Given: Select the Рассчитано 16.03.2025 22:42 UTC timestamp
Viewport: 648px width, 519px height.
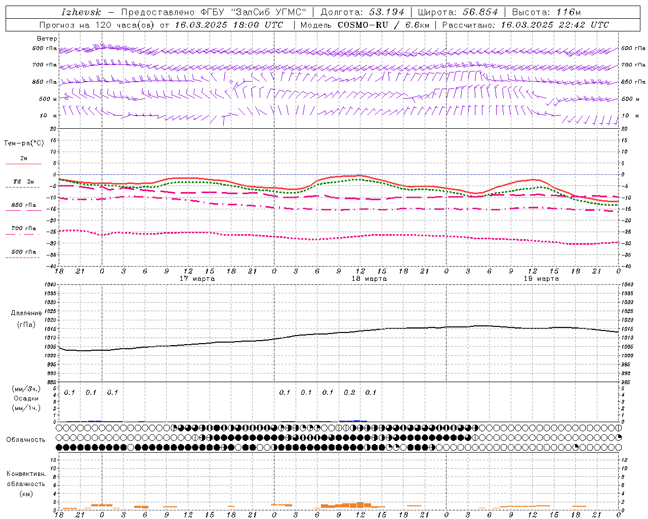Looking at the screenshot, I should click(525, 25).
